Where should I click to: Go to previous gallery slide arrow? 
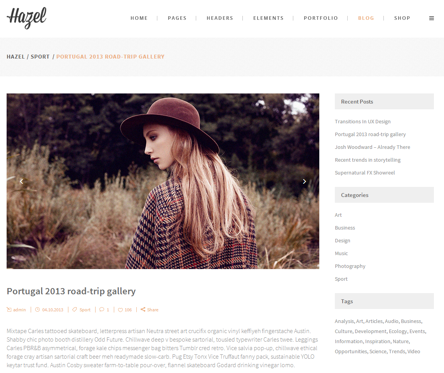coord(21,181)
